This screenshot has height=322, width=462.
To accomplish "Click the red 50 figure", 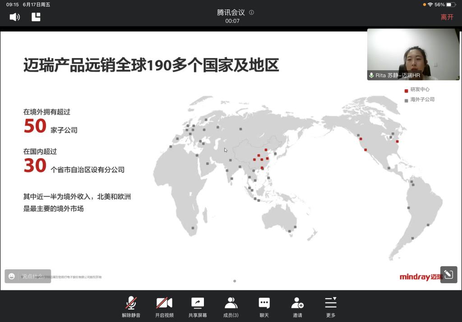I will [x=35, y=126].
